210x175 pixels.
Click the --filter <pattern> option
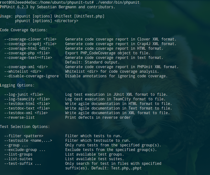[x=24, y=136]
